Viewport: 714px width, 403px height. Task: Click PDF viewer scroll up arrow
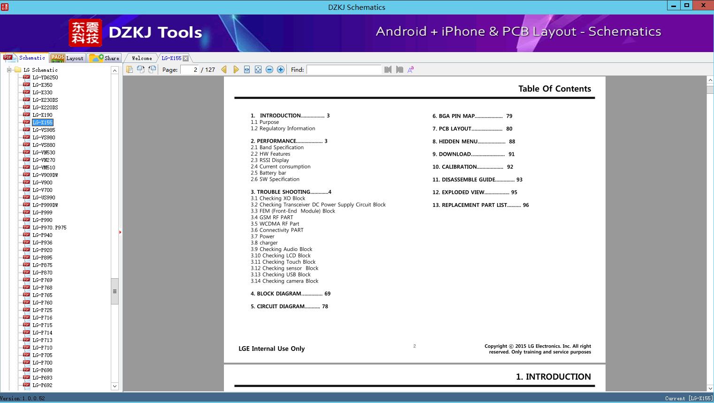coord(710,80)
